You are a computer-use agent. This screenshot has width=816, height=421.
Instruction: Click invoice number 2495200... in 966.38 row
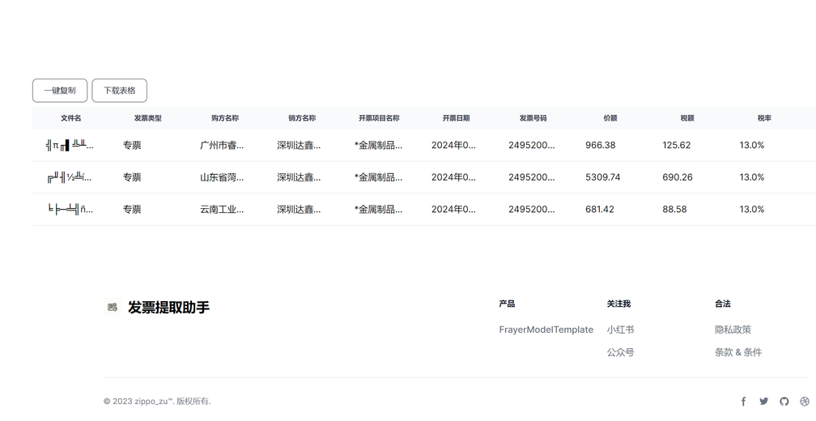(531, 145)
